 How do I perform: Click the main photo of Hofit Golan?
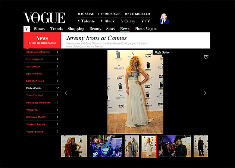click(135, 92)
